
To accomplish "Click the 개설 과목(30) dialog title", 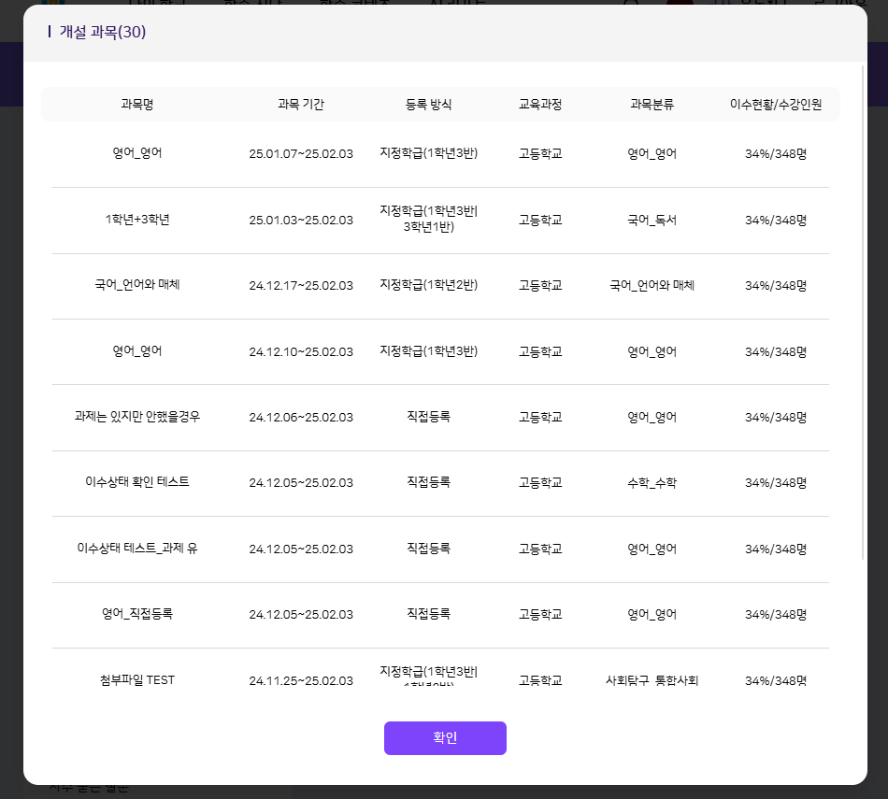I will [x=103, y=33].
